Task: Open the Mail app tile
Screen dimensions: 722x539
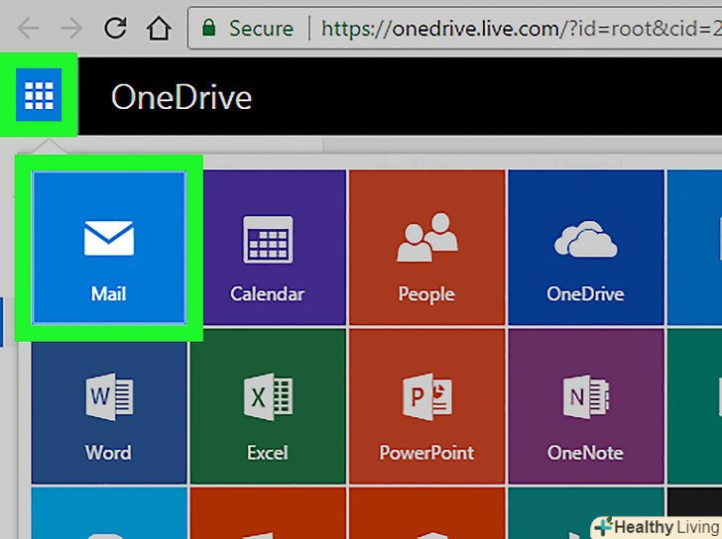Action: click(x=108, y=248)
